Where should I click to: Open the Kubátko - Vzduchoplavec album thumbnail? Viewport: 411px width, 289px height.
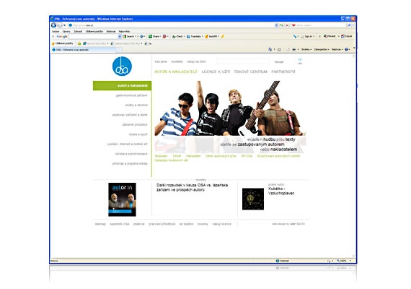pyautogui.click(x=253, y=199)
